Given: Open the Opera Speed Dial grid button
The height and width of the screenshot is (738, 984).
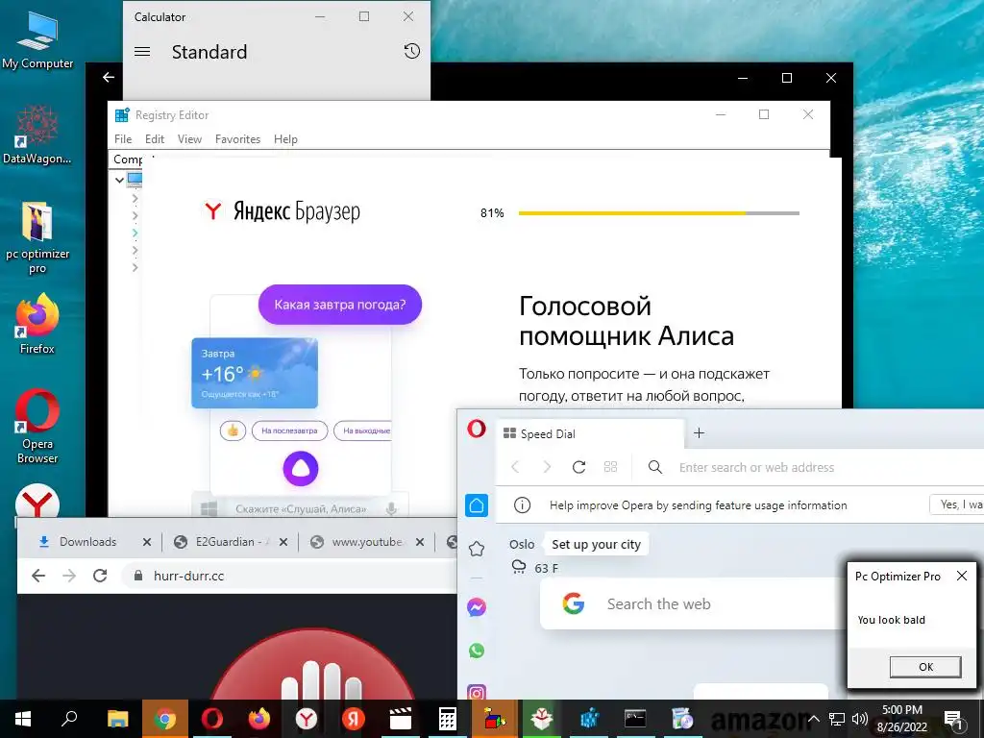Looking at the screenshot, I should point(610,467).
